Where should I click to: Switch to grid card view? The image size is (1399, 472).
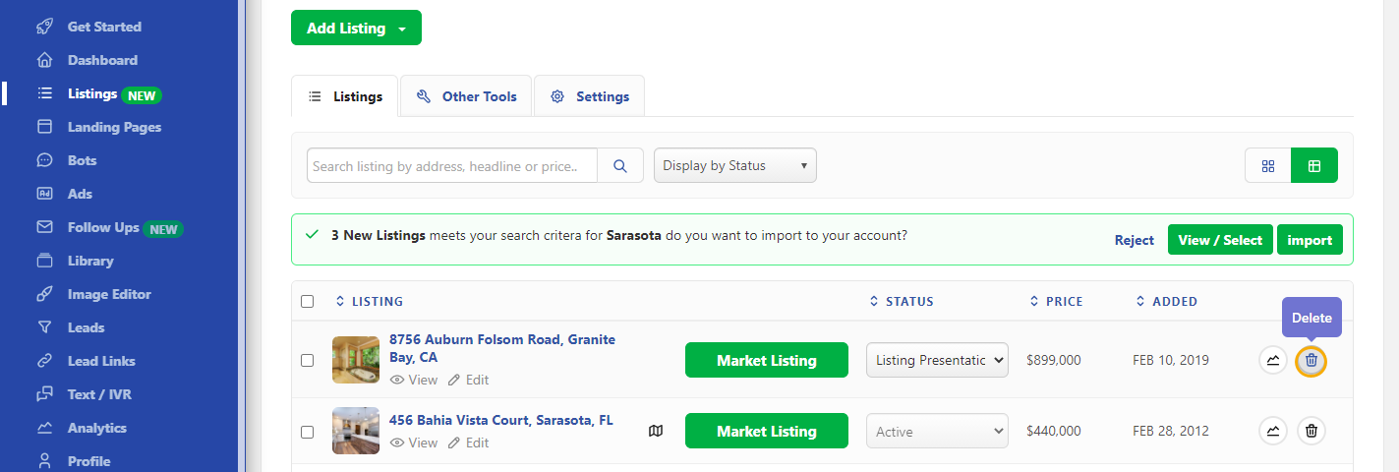click(x=1268, y=166)
